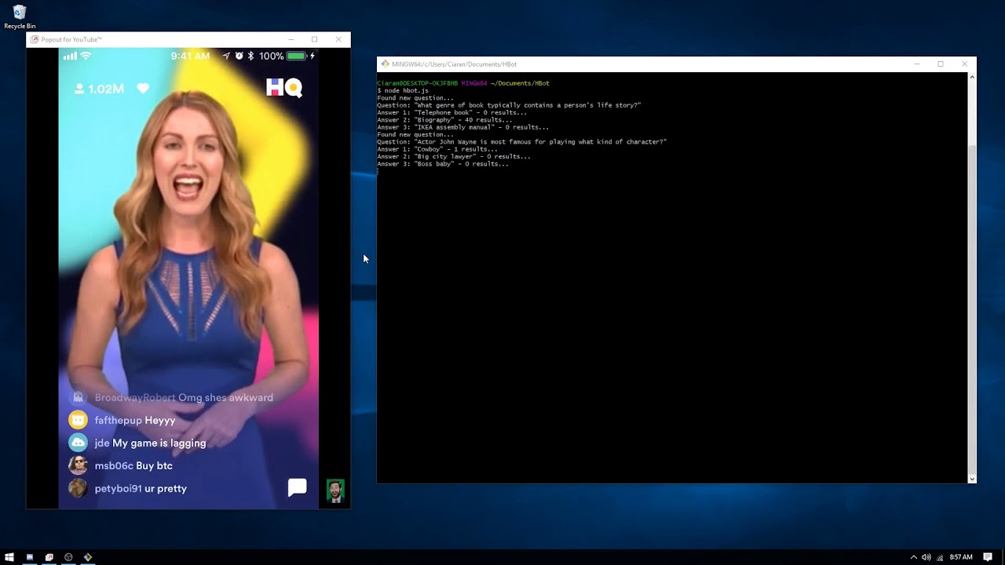Click the 'Popout for YouTube' window title
Viewport: 1005px width, 565px height.
pos(71,40)
